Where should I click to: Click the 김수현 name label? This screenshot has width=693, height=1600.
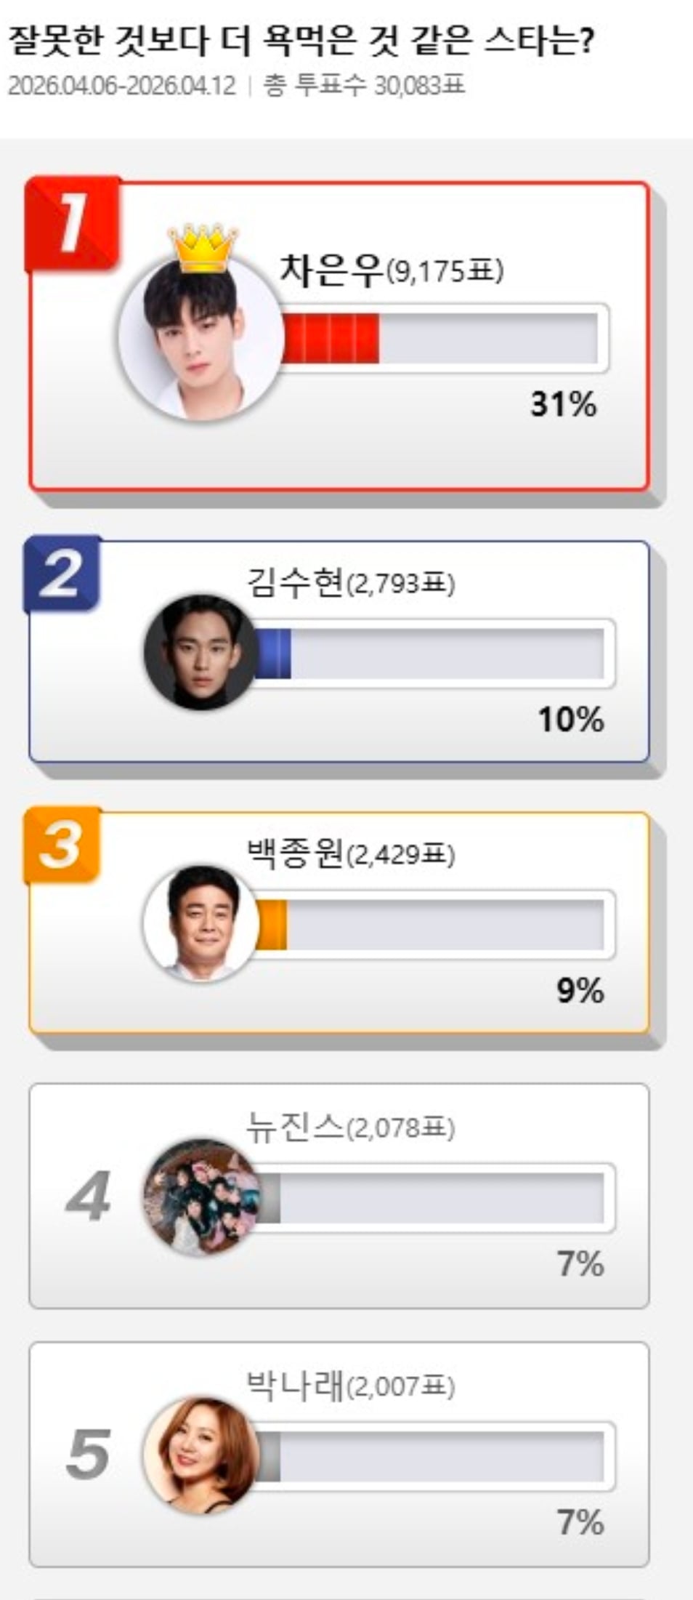(295, 583)
